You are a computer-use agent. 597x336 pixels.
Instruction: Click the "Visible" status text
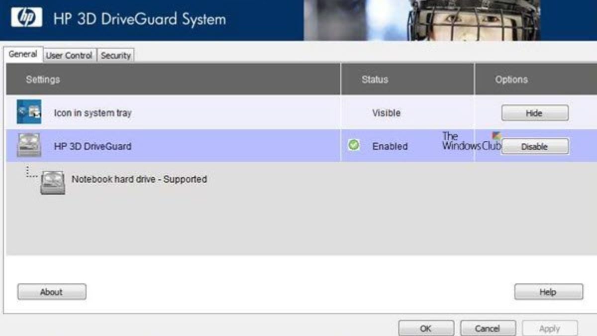pyautogui.click(x=387, y=113)
